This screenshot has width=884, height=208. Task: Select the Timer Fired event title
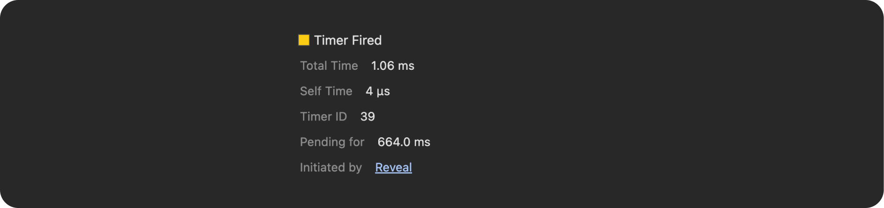tap(348, 40)
